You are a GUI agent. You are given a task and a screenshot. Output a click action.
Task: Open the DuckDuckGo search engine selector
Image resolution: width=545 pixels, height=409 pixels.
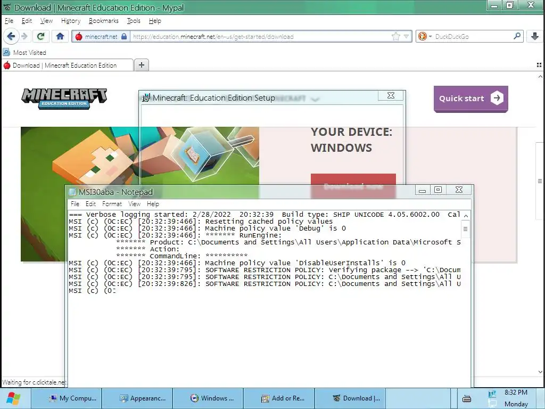coord(425,37)
